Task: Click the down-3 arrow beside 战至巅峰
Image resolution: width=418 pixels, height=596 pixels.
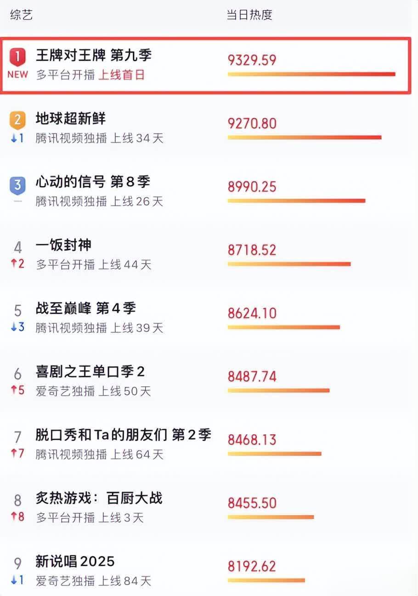Action: (17, 327)
